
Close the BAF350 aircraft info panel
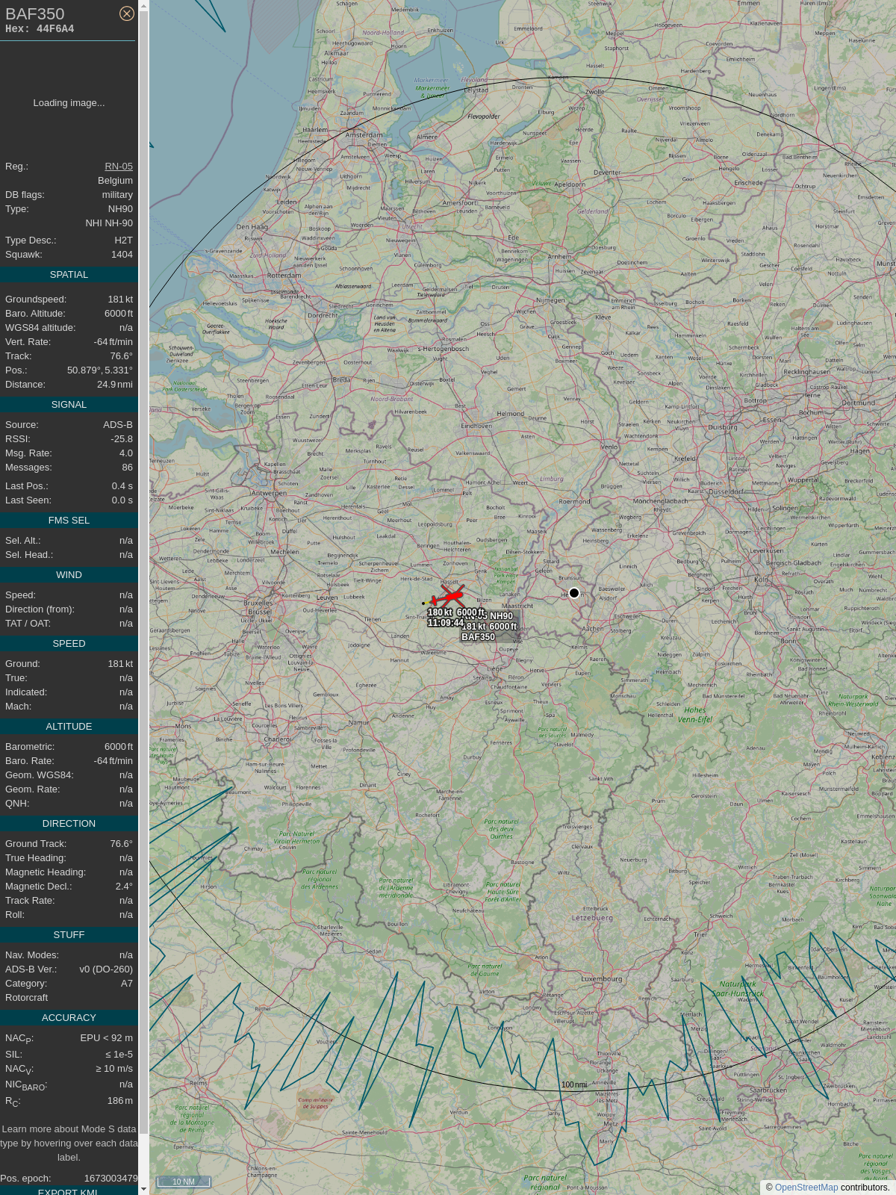[127, 13]
